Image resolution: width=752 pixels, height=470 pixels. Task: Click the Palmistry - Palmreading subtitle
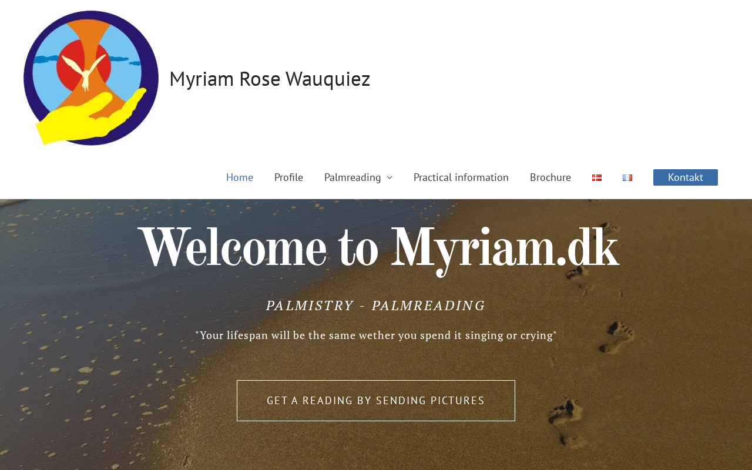pos(376,305)
